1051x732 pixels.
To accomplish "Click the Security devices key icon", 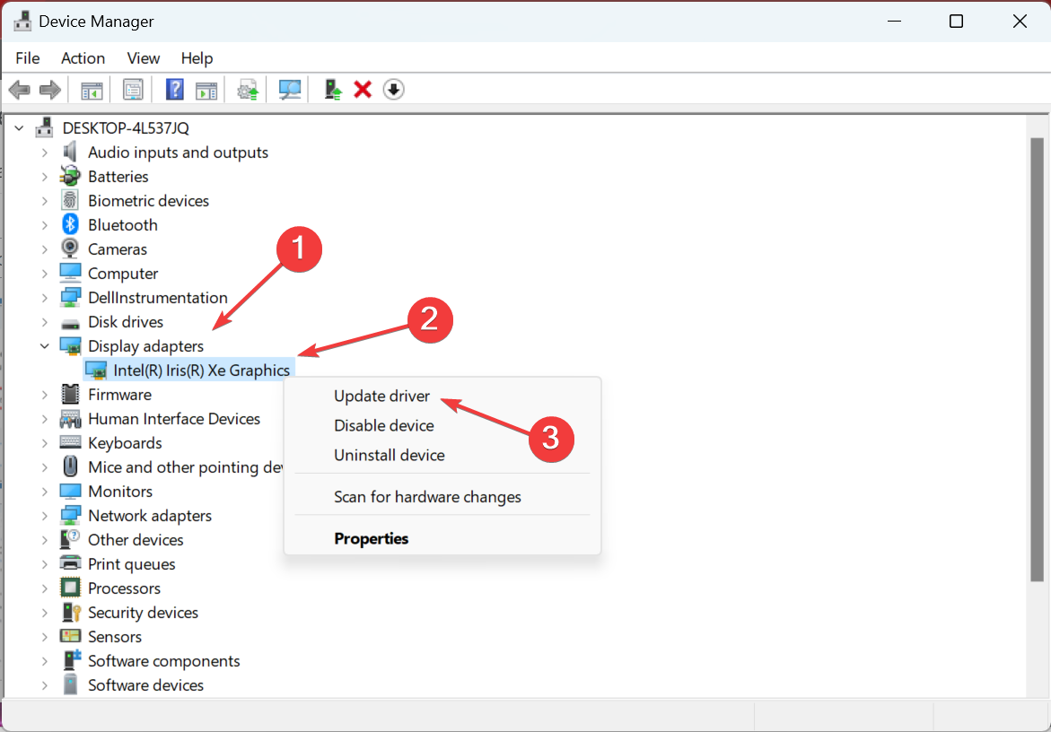I will (71, 612).
